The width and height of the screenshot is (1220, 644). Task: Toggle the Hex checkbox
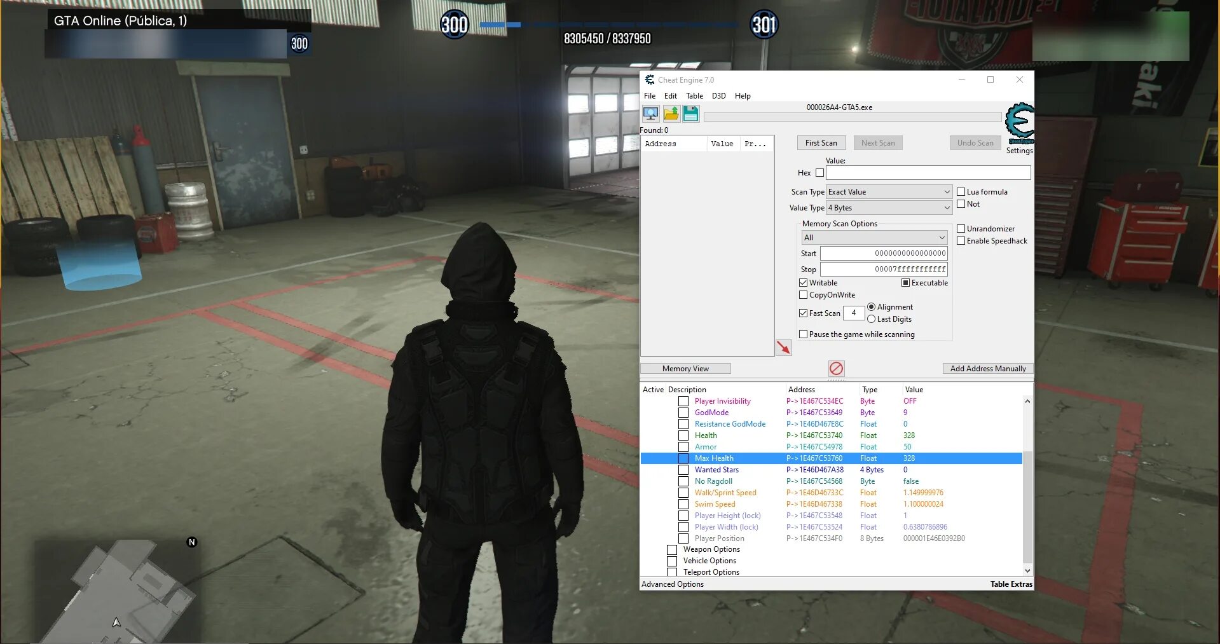[x=819, y=173]
